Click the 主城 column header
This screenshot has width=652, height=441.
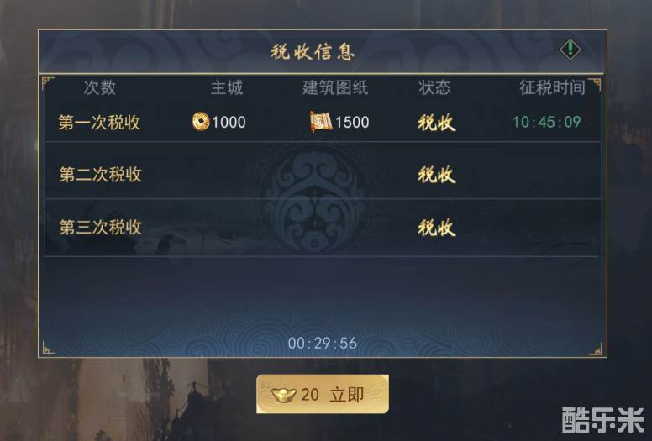click(x=227, y=87)
